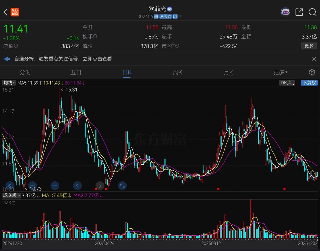Tap the speaker announcement icon

(7, 59)
